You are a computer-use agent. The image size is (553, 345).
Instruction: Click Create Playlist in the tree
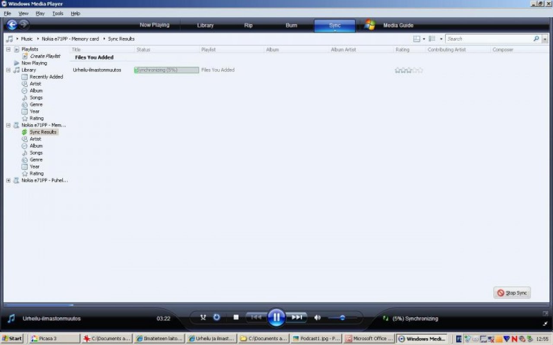tap(45, 56)
